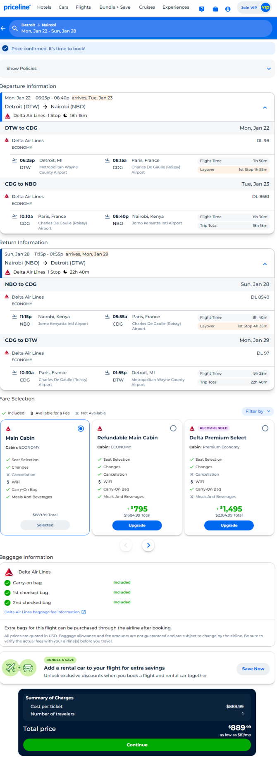Click Delta logo beside DL 98 flight
The width and height of the screenshot is (277, 760).
[x=7, y=141]
